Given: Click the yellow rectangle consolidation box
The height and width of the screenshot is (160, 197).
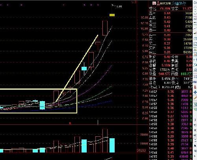Looking at the screenshot, I should pos(38,101).
